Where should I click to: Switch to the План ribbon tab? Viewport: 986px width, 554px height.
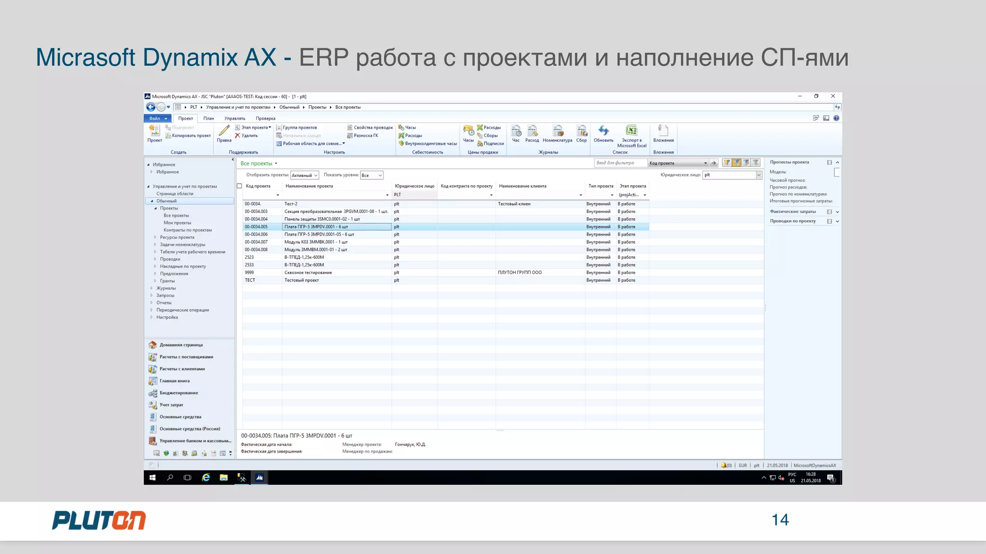click(208, 118)
